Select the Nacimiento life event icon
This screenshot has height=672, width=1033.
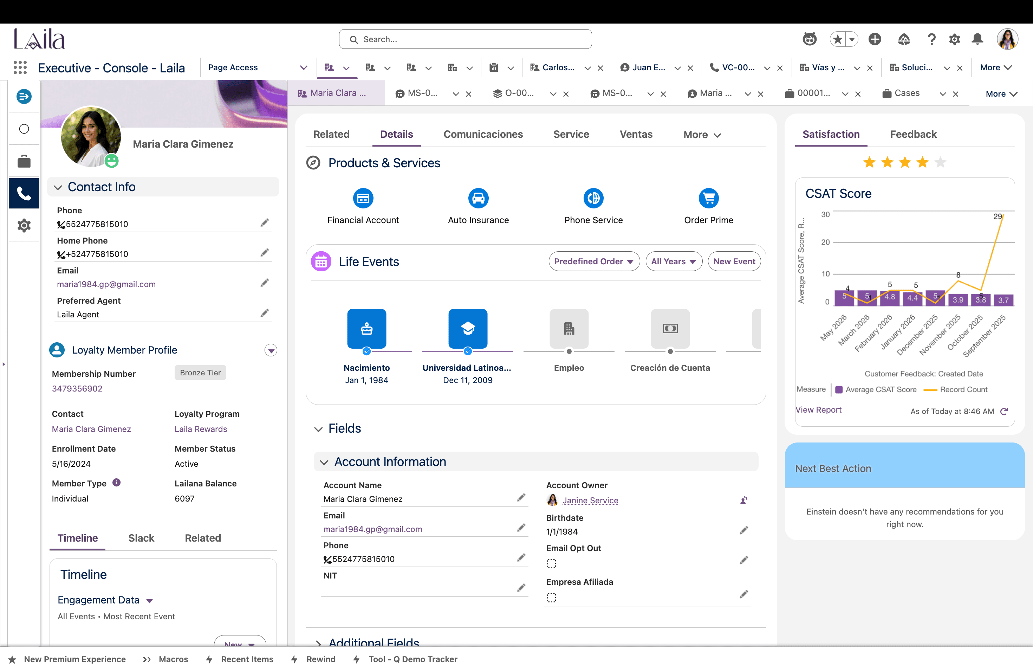(367, 329)
